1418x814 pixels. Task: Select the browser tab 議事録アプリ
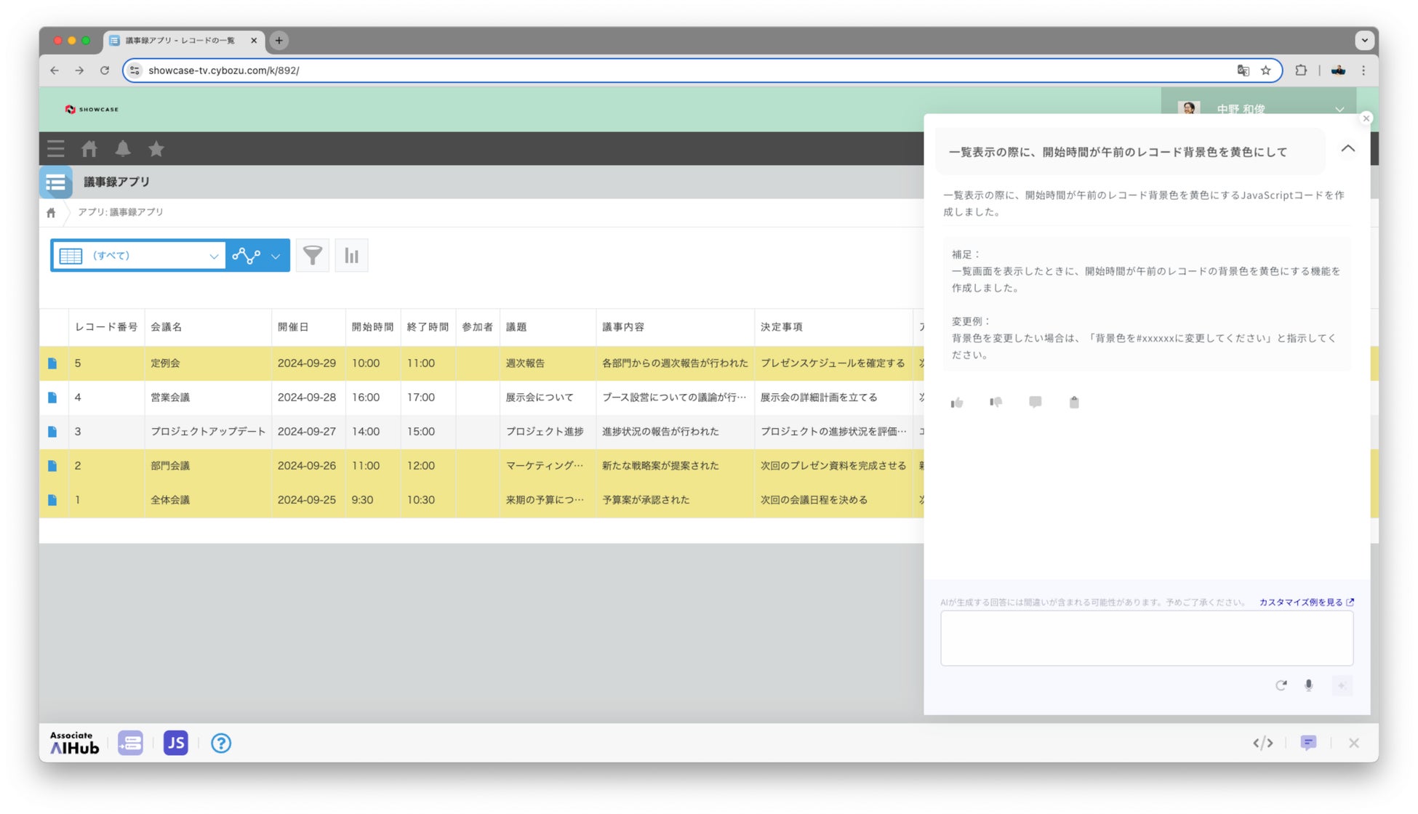point(180,41)
